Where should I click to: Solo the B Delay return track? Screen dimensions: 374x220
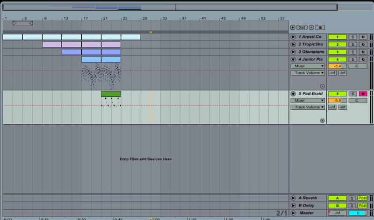click(352, 206)
